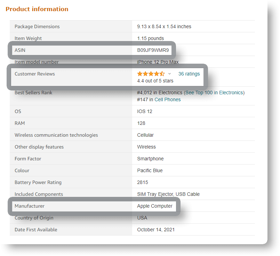Select the Pacific Blue value

(150, 170)
